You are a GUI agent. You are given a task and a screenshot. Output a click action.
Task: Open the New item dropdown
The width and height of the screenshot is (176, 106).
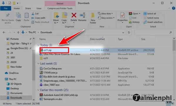click(x=105, y=14)
